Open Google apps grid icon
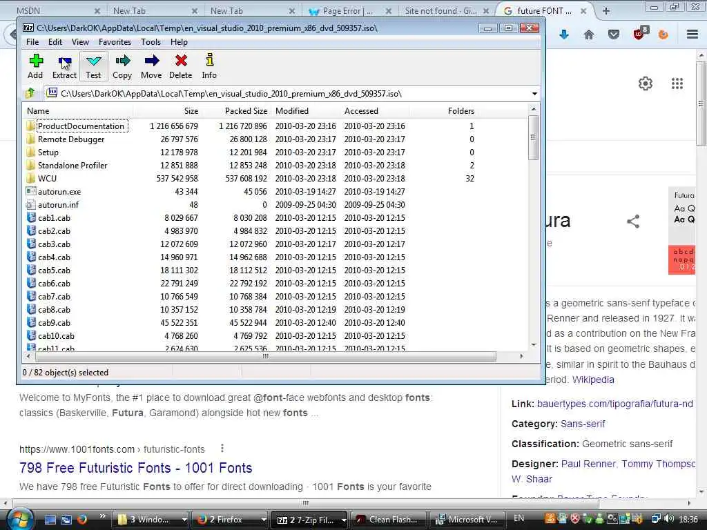The height and width of the screenshot is (530, 707). [677, 84]
